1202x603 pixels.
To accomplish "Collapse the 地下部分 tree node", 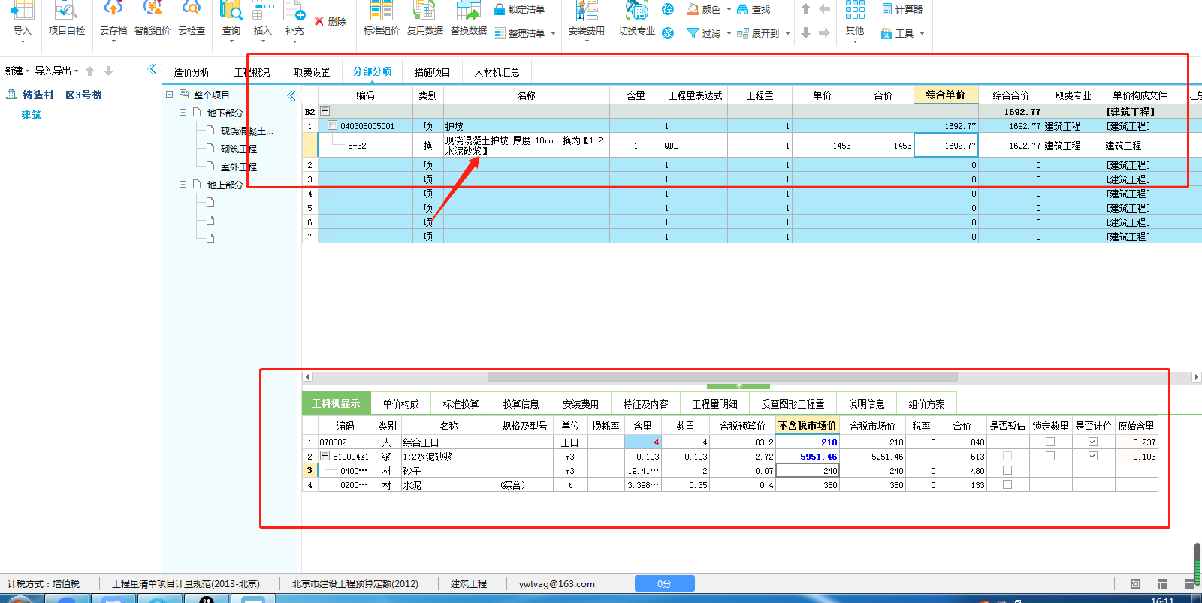I will 183,113.
